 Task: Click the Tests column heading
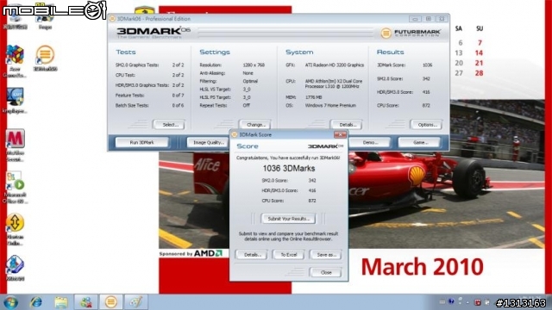click(x=126, y=52)
